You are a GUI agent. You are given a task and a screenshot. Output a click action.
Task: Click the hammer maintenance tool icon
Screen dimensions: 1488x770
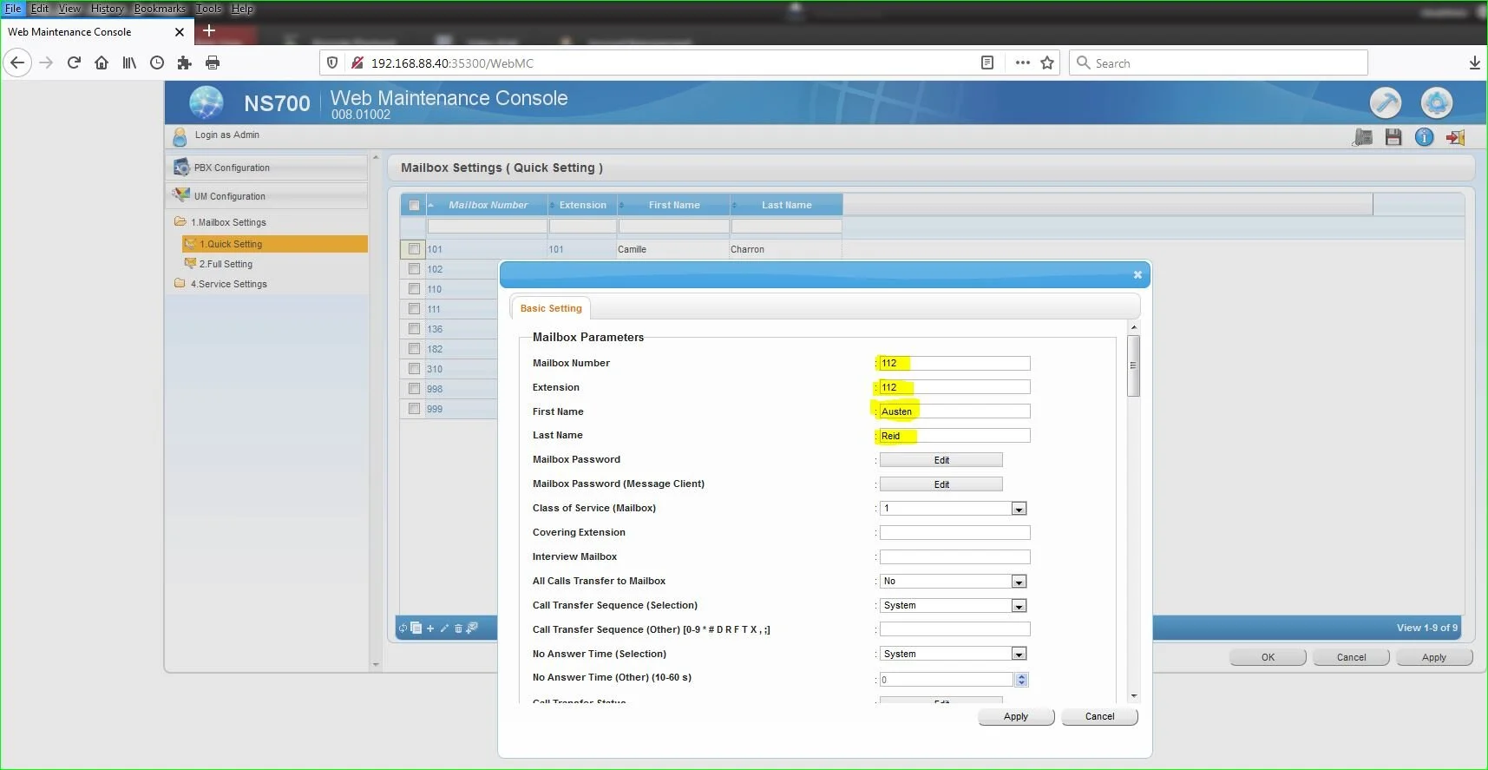1386,103
